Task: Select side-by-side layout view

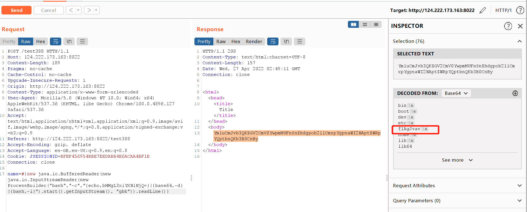Action: 353,24
